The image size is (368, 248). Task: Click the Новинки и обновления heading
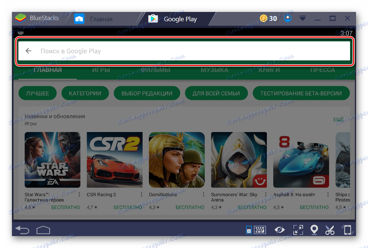pos(55,116)
